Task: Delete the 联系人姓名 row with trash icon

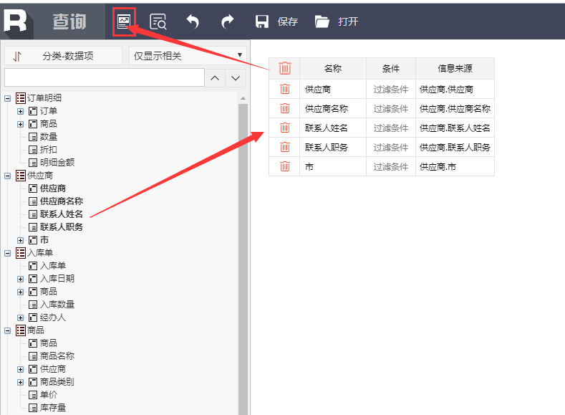Action: point(285,128)
